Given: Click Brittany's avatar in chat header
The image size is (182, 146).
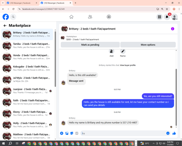Looking at the screenshot, I should pos(64,29).
